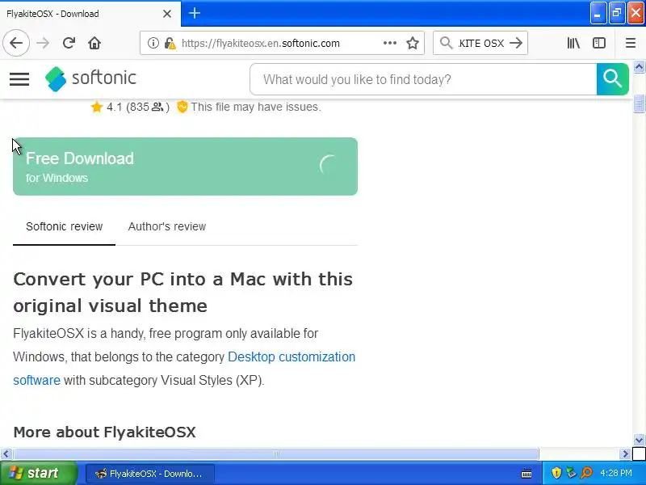Image resolution: width=646 pixels, height=485 pixels.
Task: Click the security shield tray icon
Action: 556,473
